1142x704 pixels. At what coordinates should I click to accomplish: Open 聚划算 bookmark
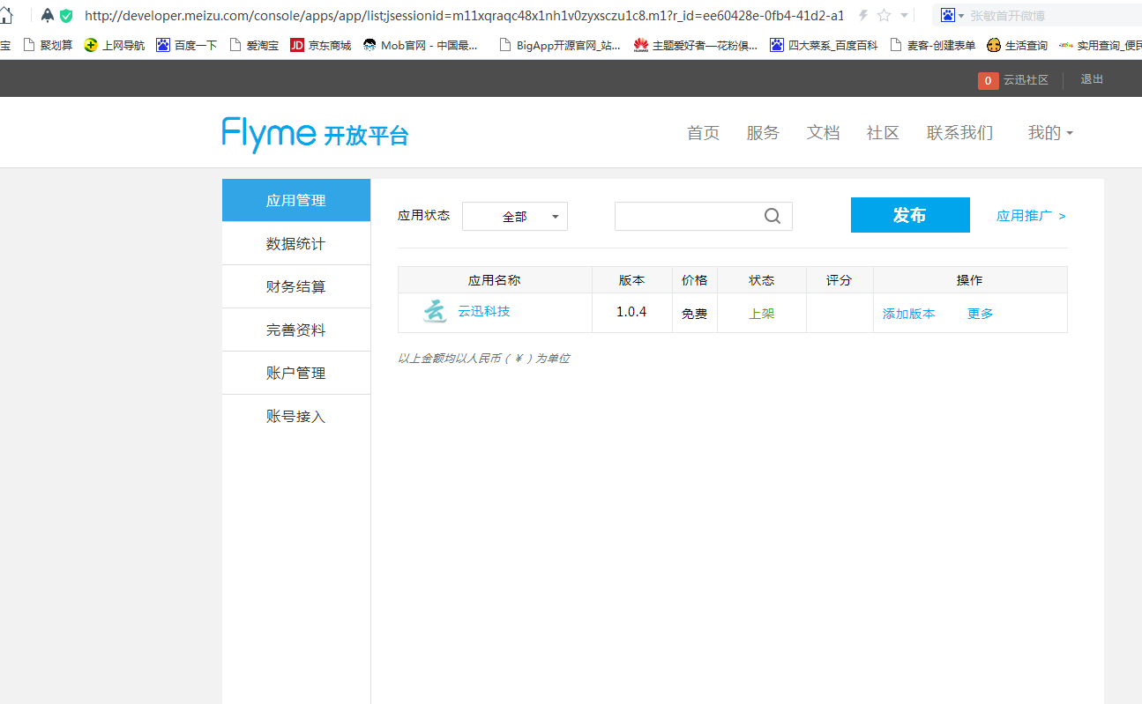(48, 45)
